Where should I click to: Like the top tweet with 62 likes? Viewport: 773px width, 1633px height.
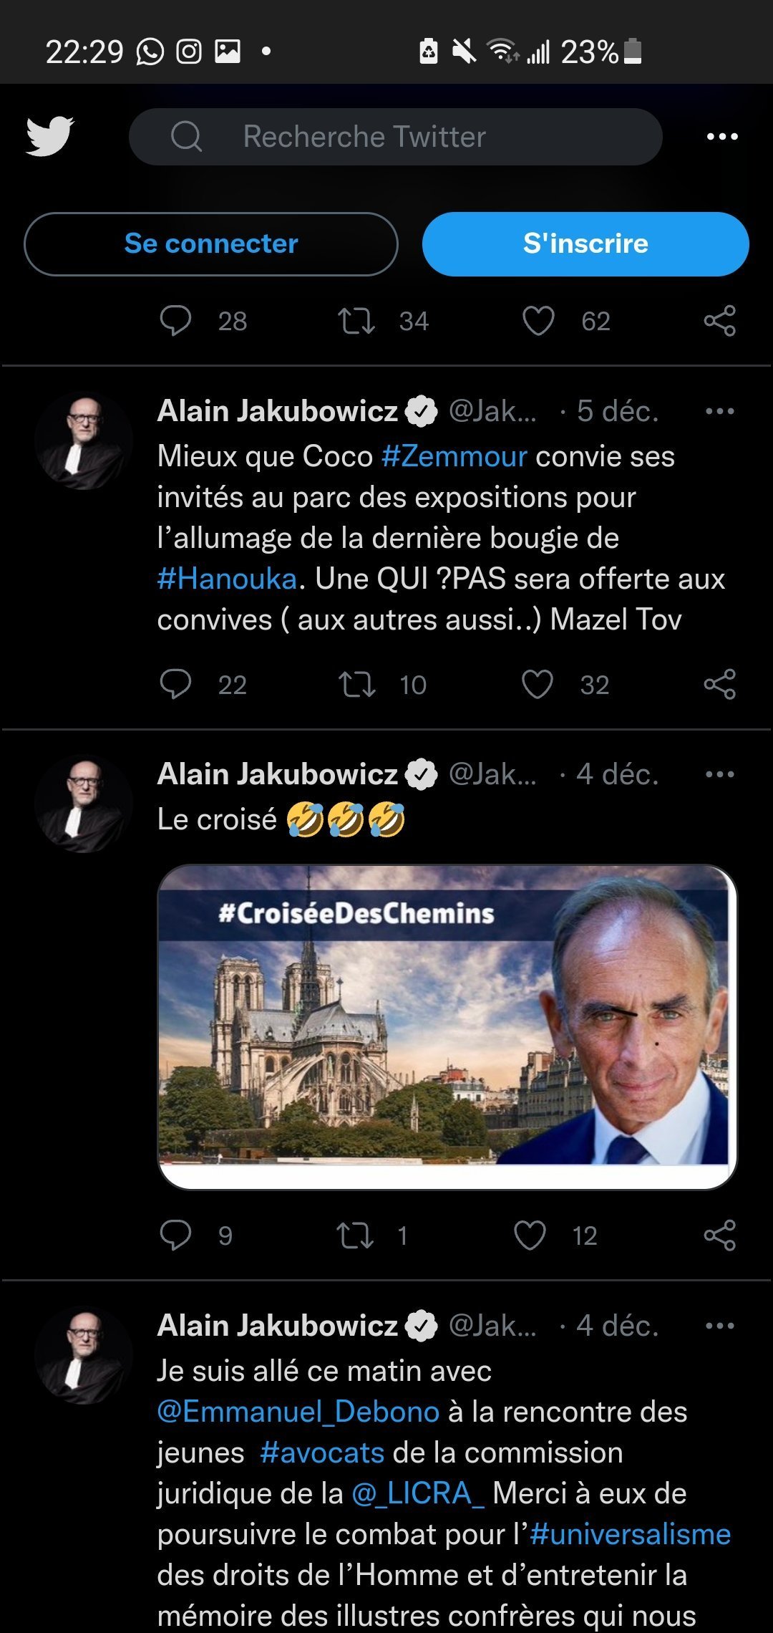(x=538, y=321)
